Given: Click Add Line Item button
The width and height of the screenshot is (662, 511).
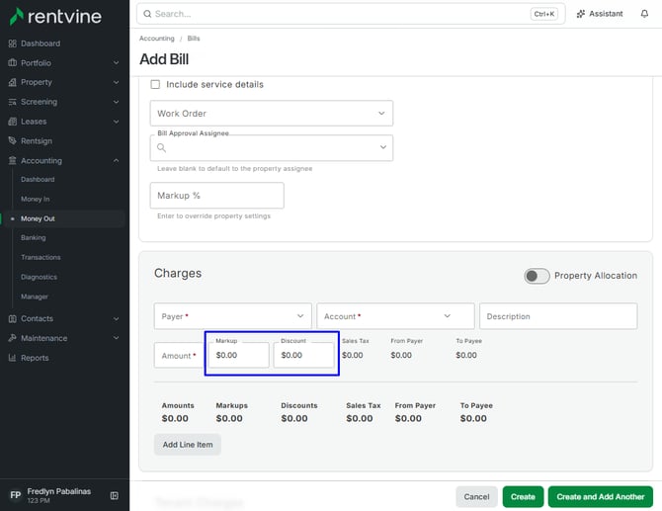Looking at the screenshot, I should point(188,444).
